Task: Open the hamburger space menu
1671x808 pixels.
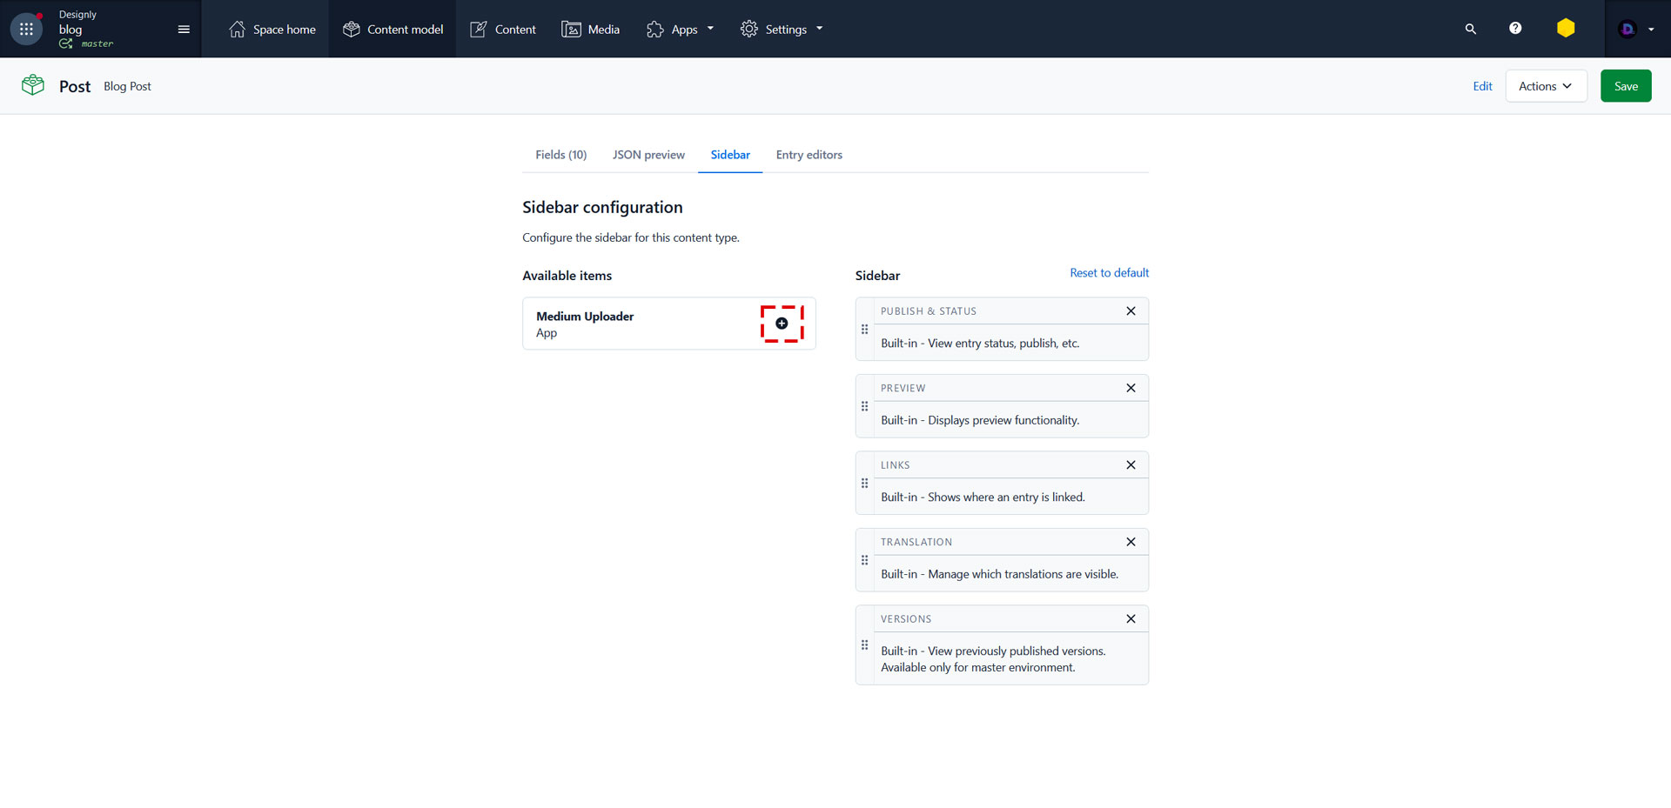Action: 184,30
